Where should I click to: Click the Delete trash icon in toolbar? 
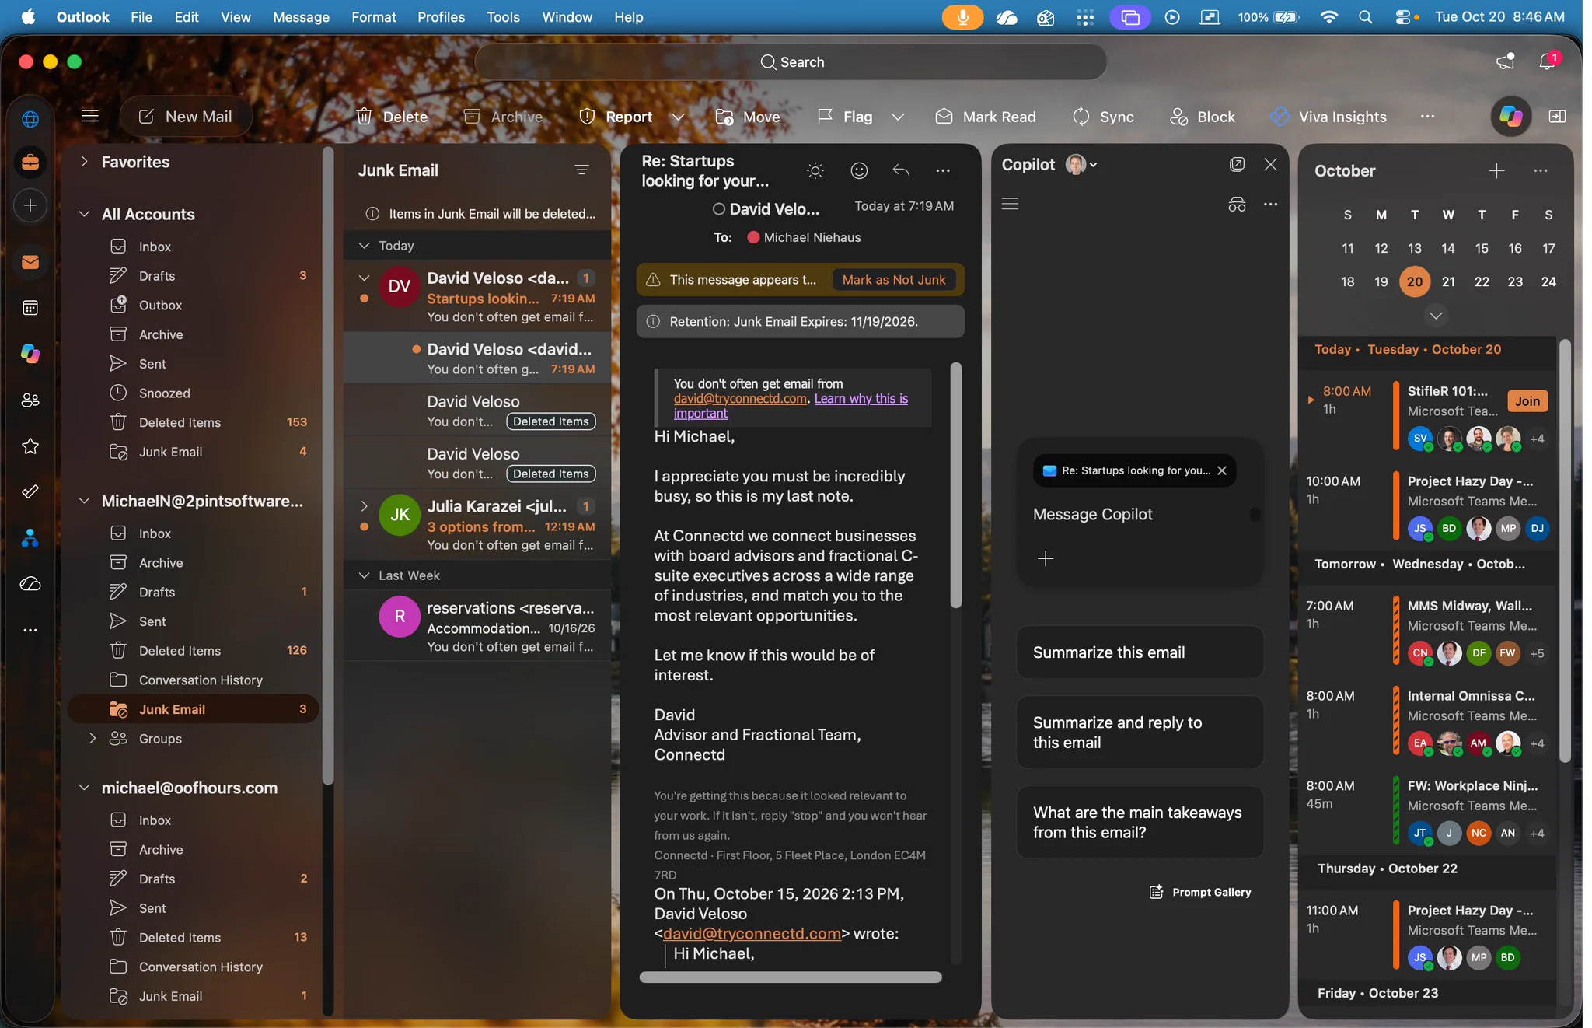point(364,117)
